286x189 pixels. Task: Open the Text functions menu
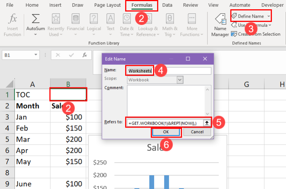[x=110, y=25]
